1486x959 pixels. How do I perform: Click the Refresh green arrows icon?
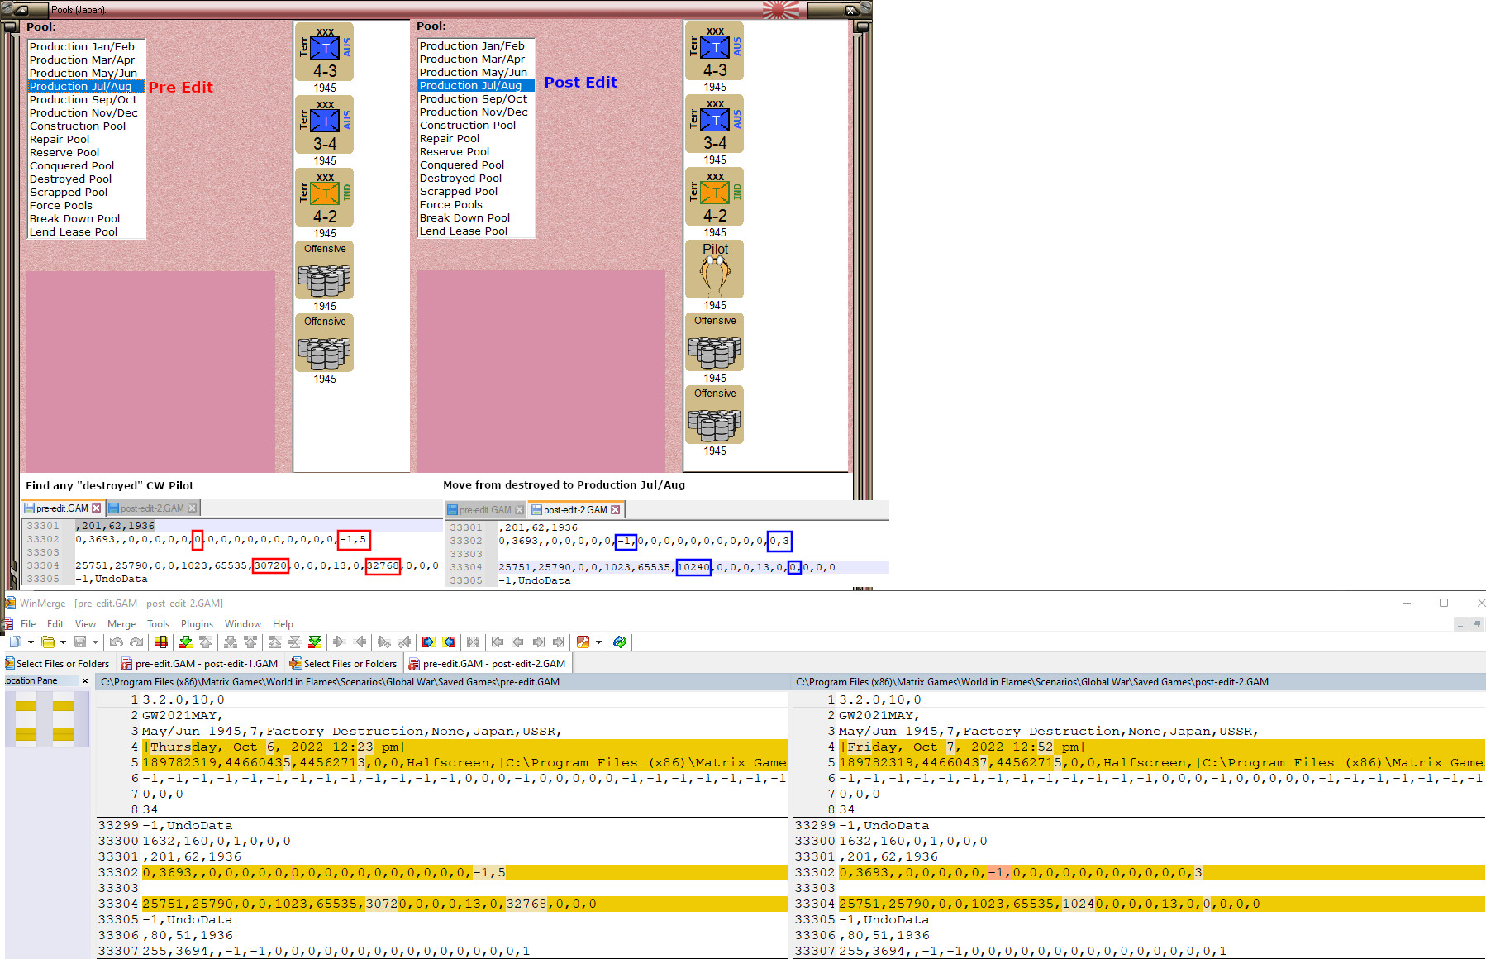620,642
